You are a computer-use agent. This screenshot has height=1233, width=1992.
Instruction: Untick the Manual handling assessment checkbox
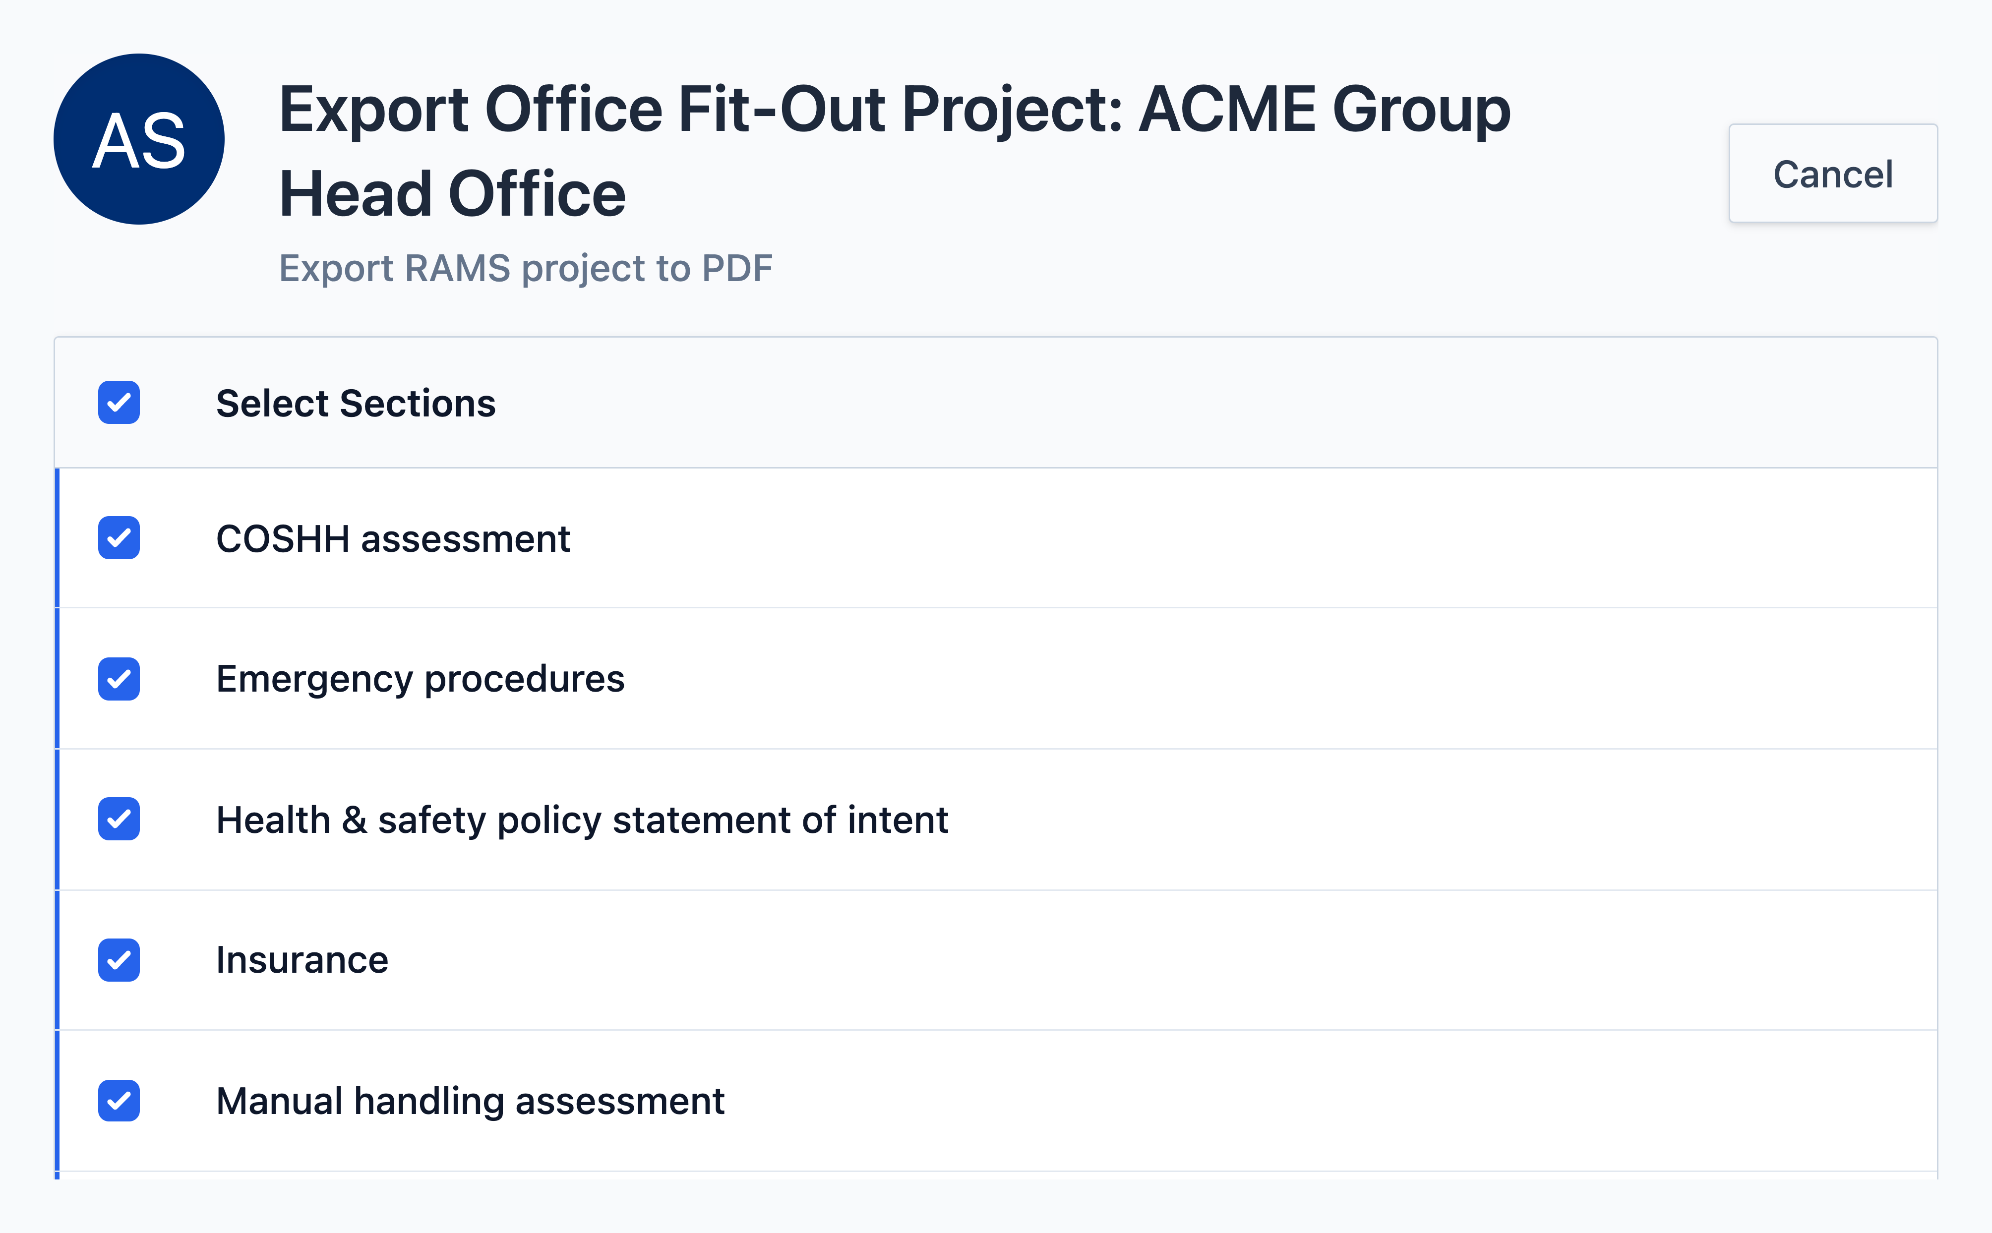(119, 1101)
